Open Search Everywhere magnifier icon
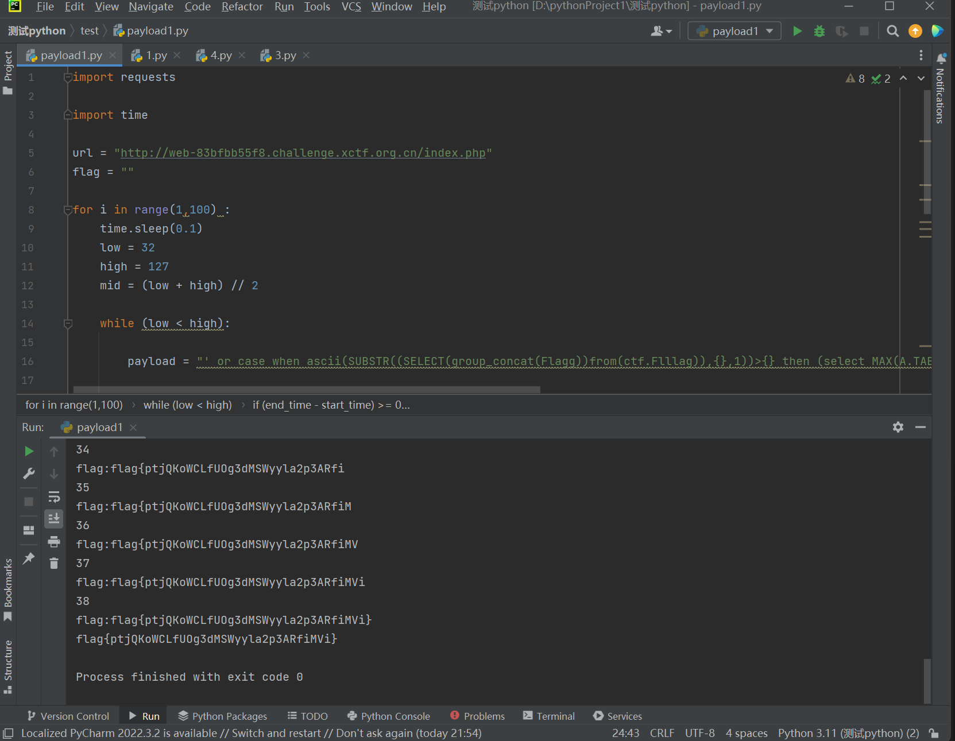955x741 pixels. click(x=892, y=31)
